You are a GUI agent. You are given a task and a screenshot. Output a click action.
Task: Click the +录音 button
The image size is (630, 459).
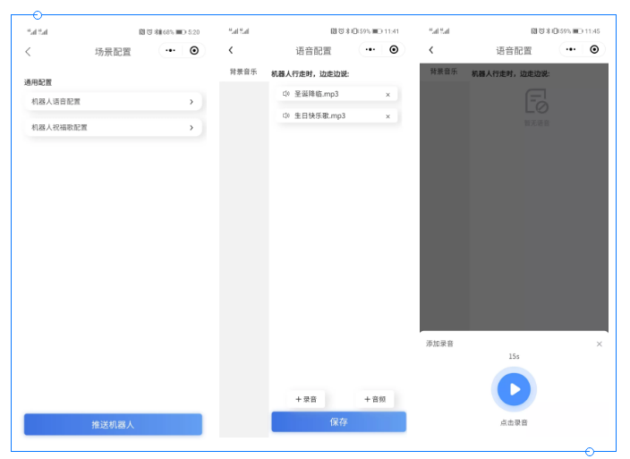pos(306,399)
